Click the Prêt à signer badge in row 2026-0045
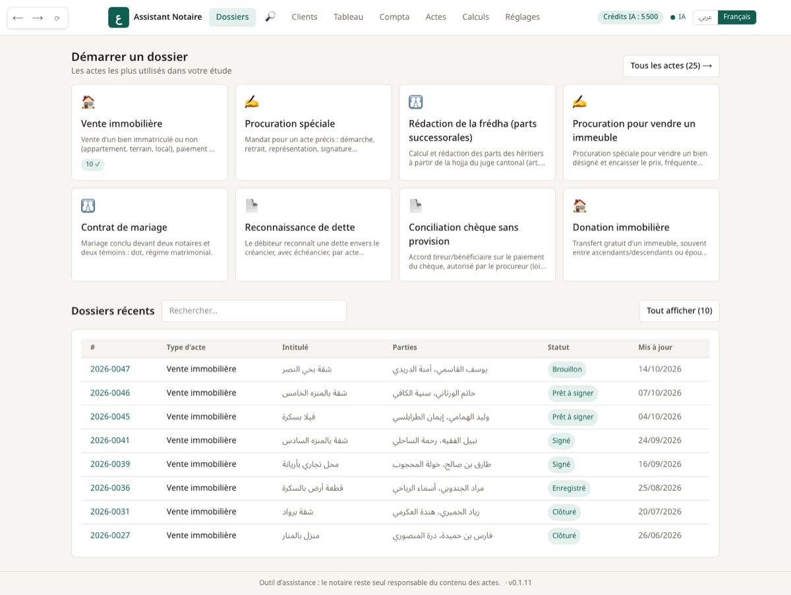Viewport: 791px width, 595px height. (573, 417)
